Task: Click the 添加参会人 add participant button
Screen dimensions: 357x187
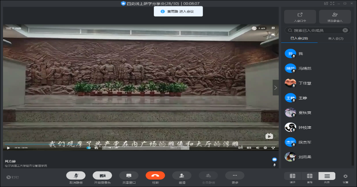Action: (x=335, y=17)
